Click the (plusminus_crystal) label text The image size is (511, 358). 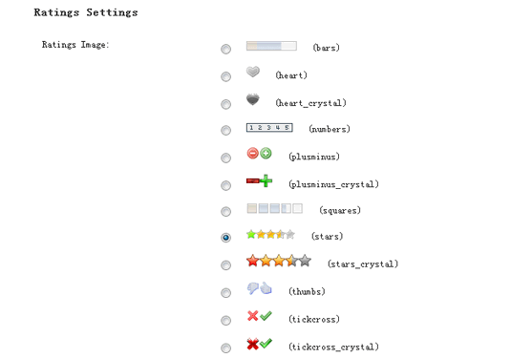[x=333, y=184]
